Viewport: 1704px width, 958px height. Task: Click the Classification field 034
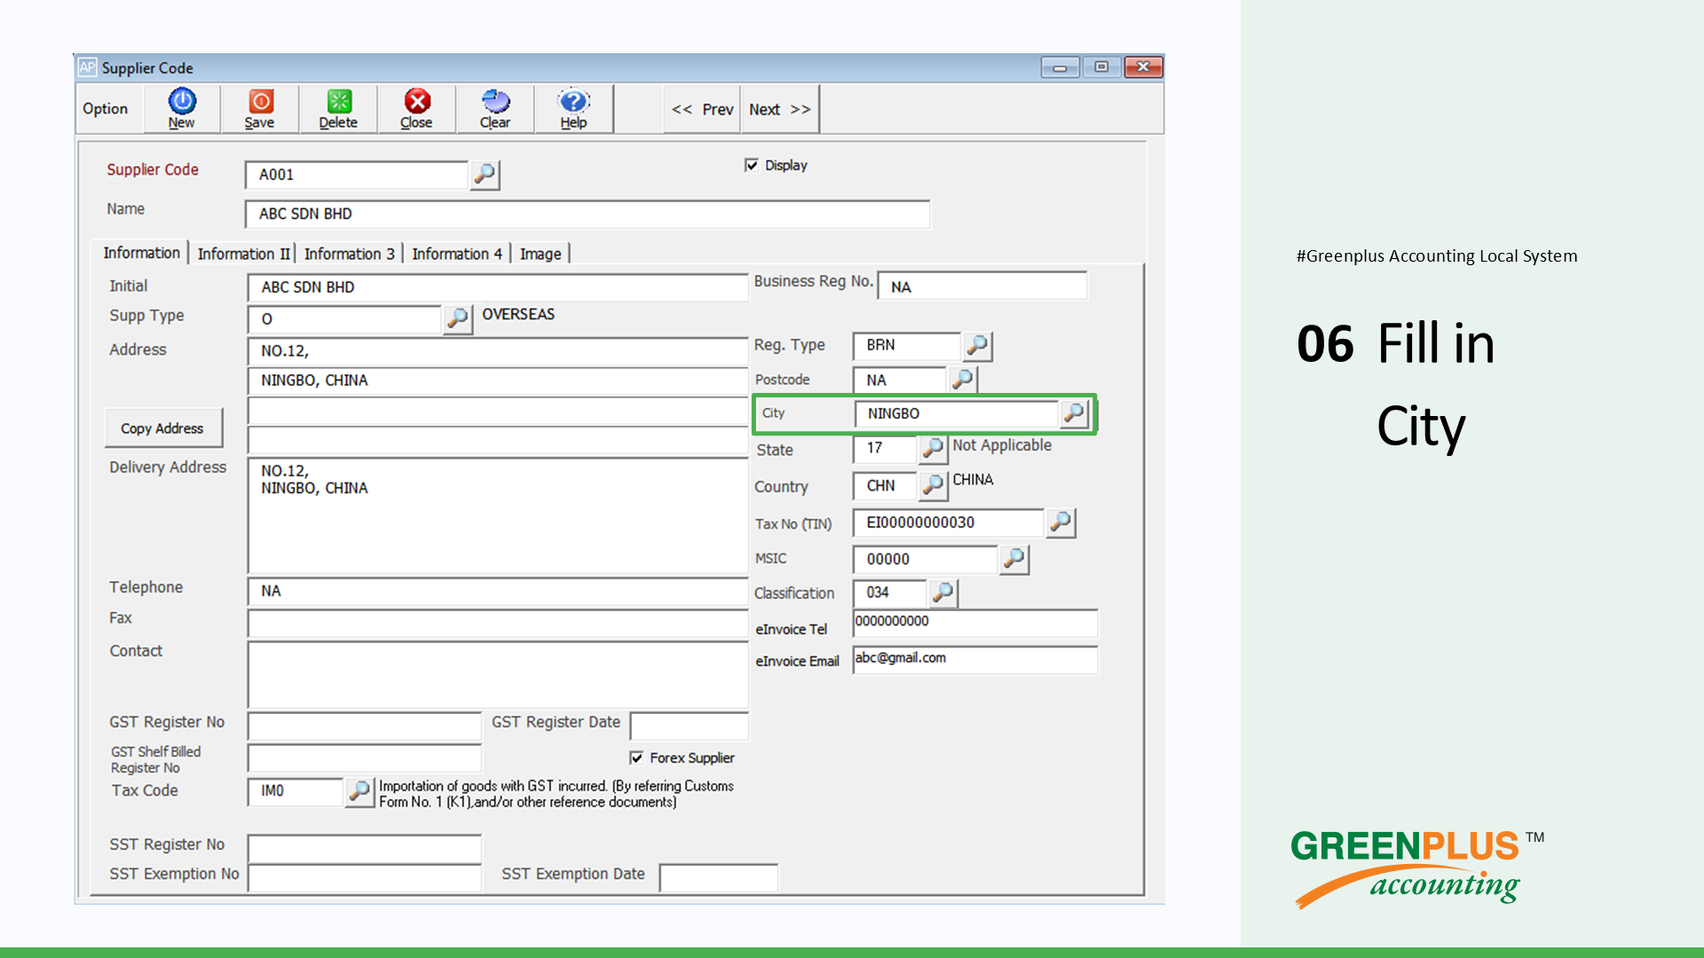pyautogui.click(x=890, y=593)
